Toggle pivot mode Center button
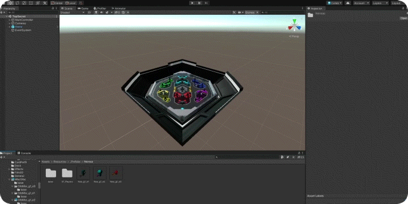408x204 pixels. (57, 3)
